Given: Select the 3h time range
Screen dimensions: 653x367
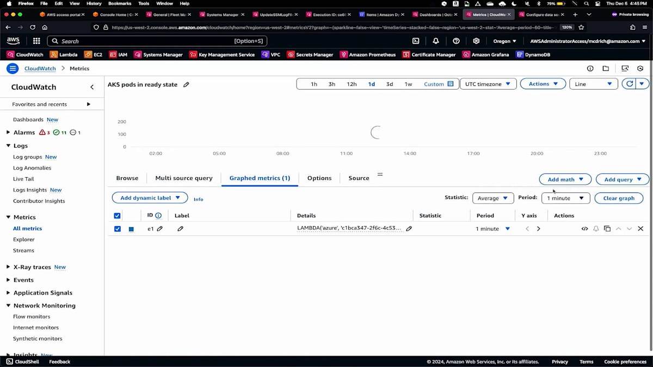Looking at the screenshot, I should tap(331, 84).
